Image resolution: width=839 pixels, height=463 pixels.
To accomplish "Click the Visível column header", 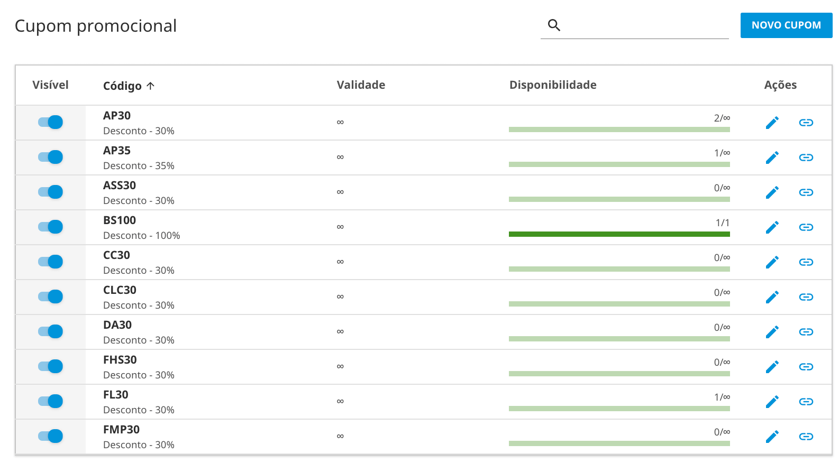I will 50,85.
